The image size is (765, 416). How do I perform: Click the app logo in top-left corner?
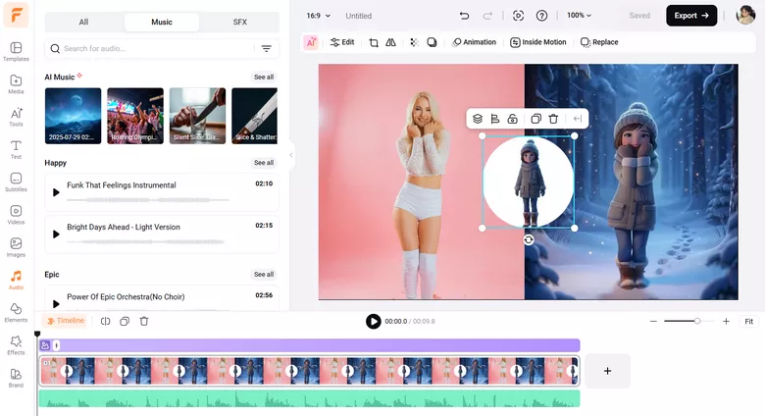[x=16, y=15]
